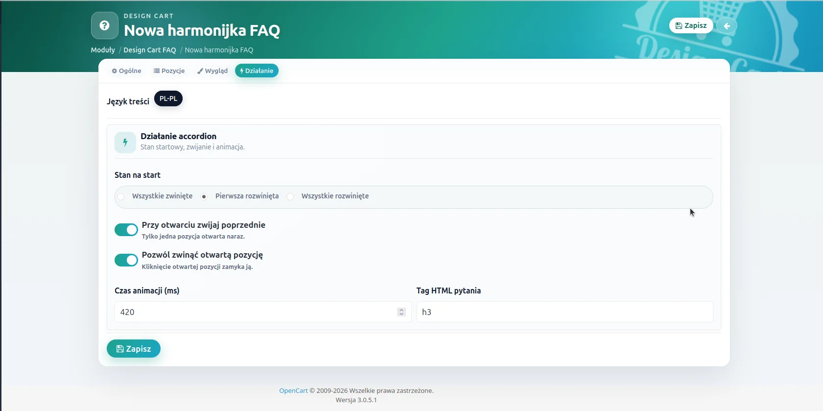
Task: Click the Działanie accordion heading text
Action: (178, 136)
